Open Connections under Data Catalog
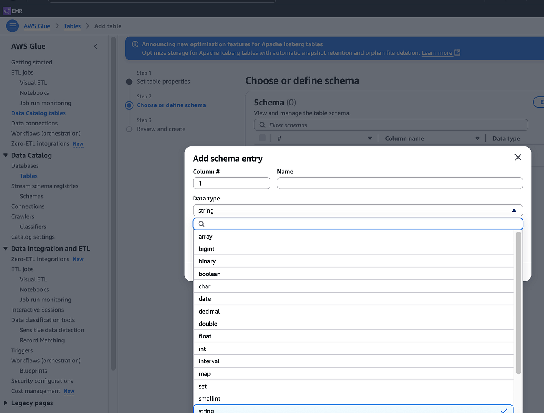Image resolution: width=544 pixels, height=413 pixels. [28, 206]
